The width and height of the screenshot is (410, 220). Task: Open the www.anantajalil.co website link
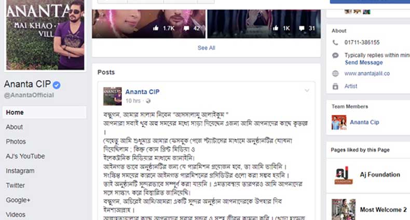click(x=367, y=74)
